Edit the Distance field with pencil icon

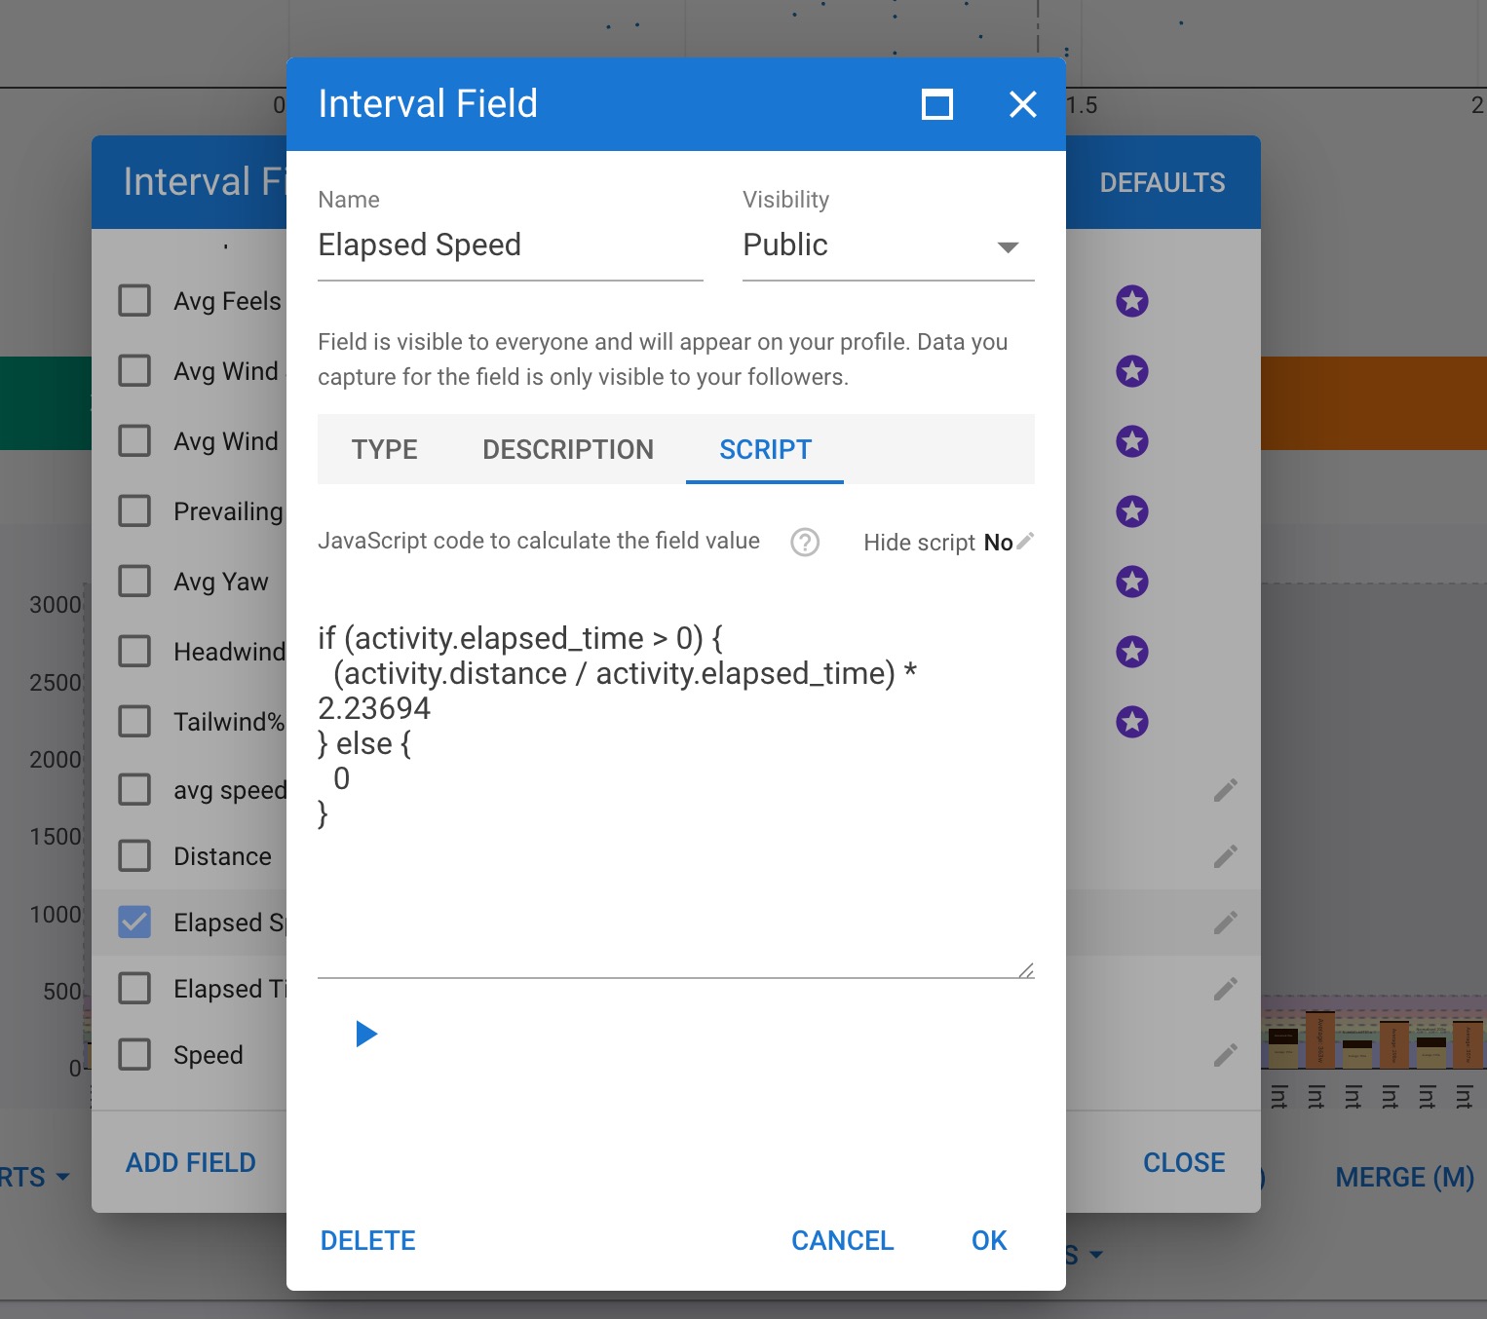point(1225,856)
